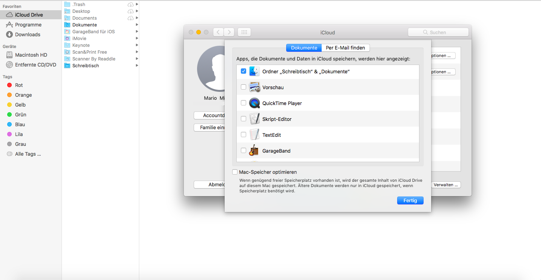Expand the Schreibtisch folder arrow
Viewport: 541px width, 280px height.
pyautogui.click(x=137, y=66)
